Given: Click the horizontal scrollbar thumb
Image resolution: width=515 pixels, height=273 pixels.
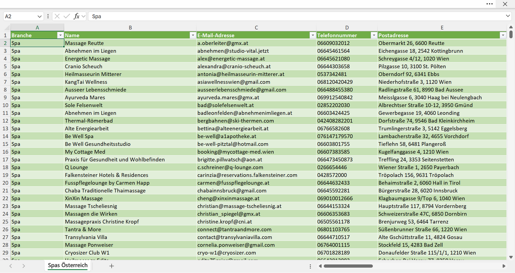Looking at the screenshot, I should (x=348, y=266).
